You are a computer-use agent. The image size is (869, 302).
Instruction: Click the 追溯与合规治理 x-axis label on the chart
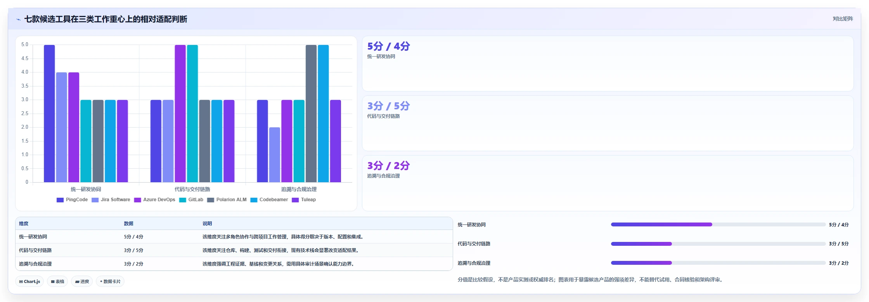tap(299, 189)
